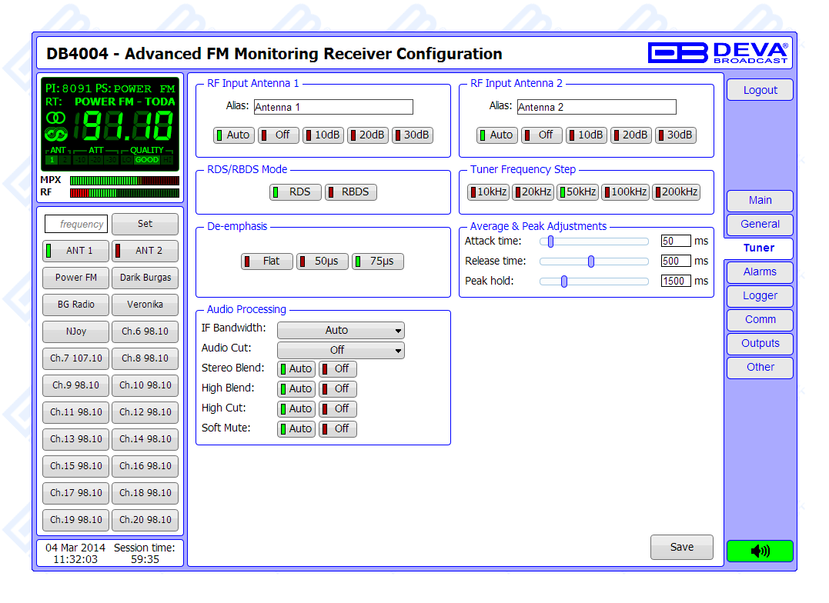Click the GOOD quality indicator
Screen dimensions: 829x603
click(x=146, y=160)
